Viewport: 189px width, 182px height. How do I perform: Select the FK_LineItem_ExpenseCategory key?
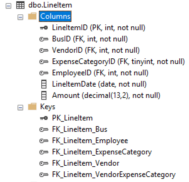click(x=102, y=152)
